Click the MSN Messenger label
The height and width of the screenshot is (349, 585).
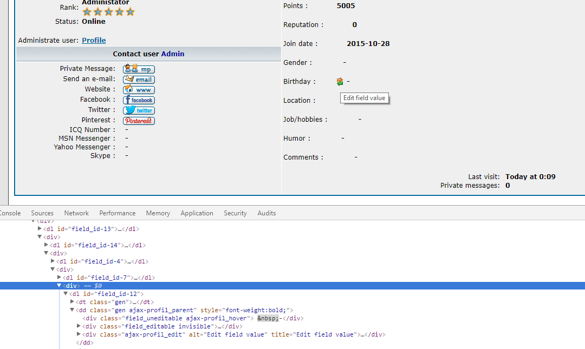(87, 139)
